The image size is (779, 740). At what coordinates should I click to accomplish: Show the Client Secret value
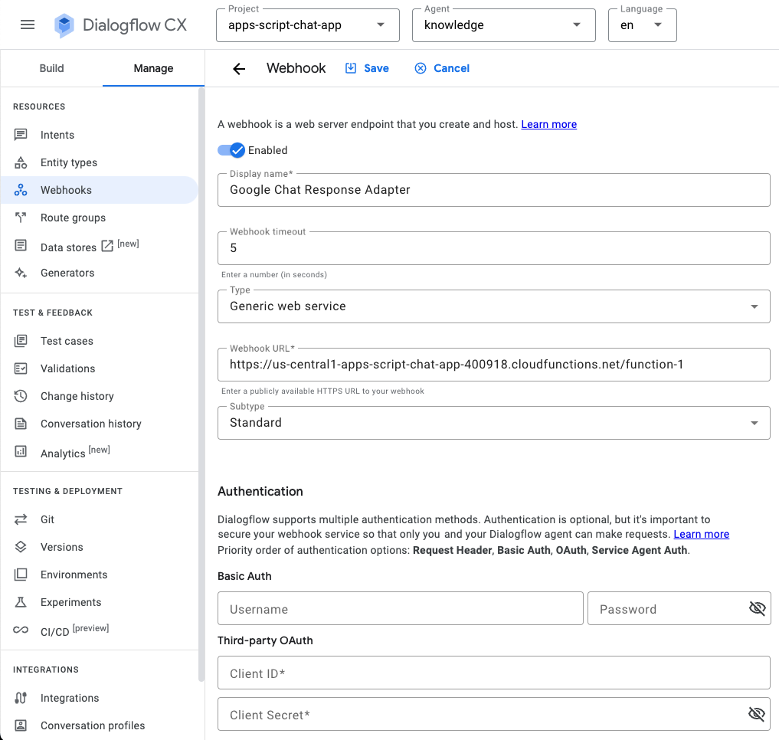757,714
